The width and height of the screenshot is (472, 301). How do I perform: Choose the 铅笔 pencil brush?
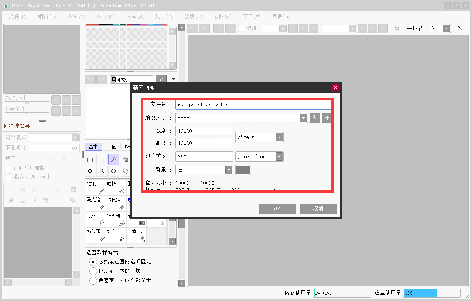[96, 187]
